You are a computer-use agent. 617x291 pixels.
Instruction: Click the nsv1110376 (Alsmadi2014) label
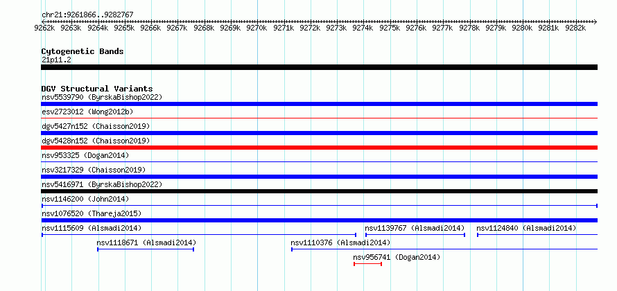340,242
